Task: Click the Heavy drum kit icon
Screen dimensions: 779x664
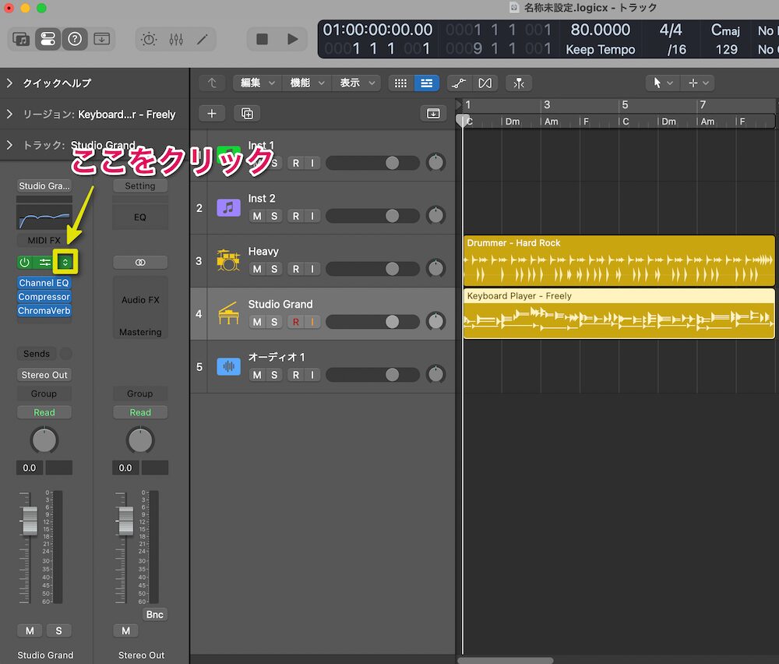Action: point(228,260)
